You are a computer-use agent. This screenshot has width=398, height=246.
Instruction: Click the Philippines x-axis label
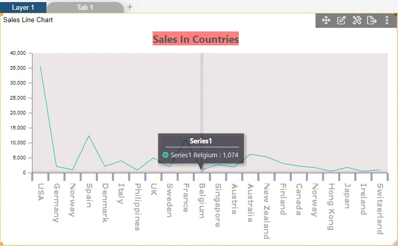pos(137,207)
